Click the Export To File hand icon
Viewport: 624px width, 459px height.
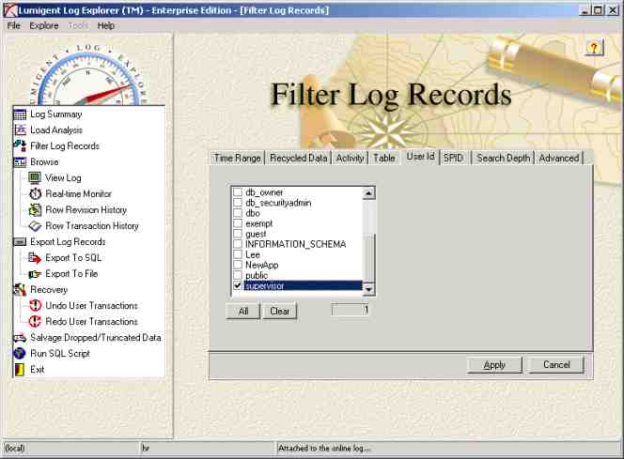pyautogui.click(x=35, y=274)
